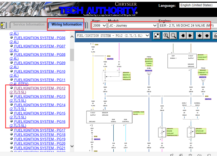Click the speaker icon in bottom bar

click(x=200, y=155)
